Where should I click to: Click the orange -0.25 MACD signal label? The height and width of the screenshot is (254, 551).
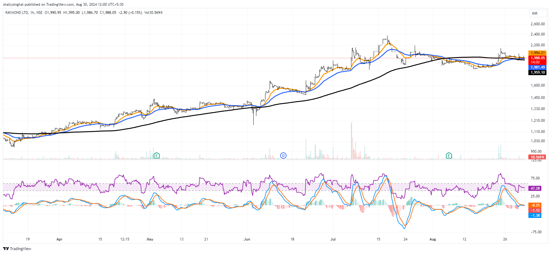(535, 205)
